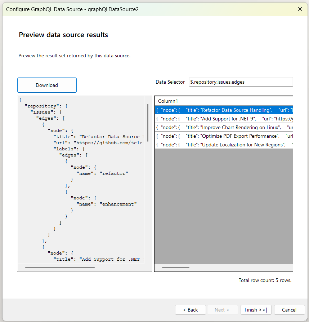Image resolution: width=309 pixels, height=322 pixels.
Task: Click inside the JSON response preview pane
Action: click(x=79, y=180)
